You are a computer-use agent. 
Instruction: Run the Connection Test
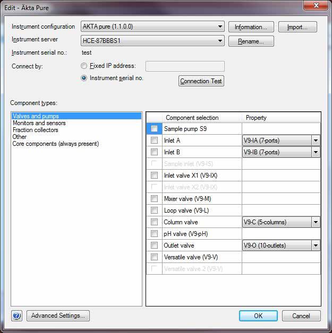tap(201, 81)
